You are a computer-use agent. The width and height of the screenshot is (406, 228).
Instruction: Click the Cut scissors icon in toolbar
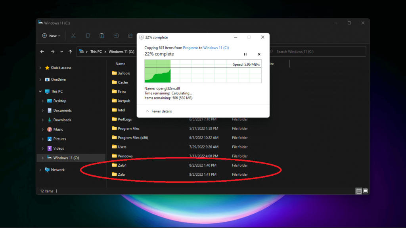tap(73, 36)
